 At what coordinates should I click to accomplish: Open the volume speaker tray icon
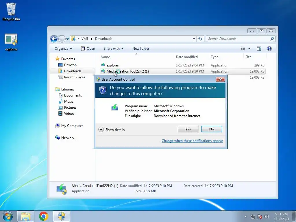tap(267, 217)
